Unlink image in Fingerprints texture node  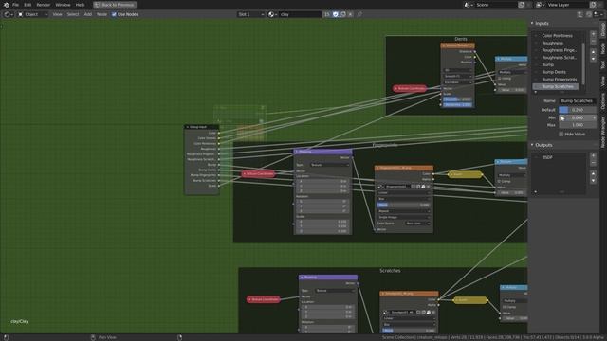coord(428,187)
